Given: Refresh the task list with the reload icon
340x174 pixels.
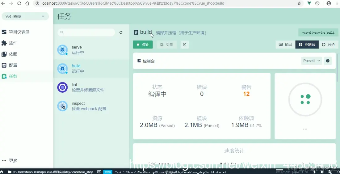Looking at the screenshot, I should tap(121, 32).
